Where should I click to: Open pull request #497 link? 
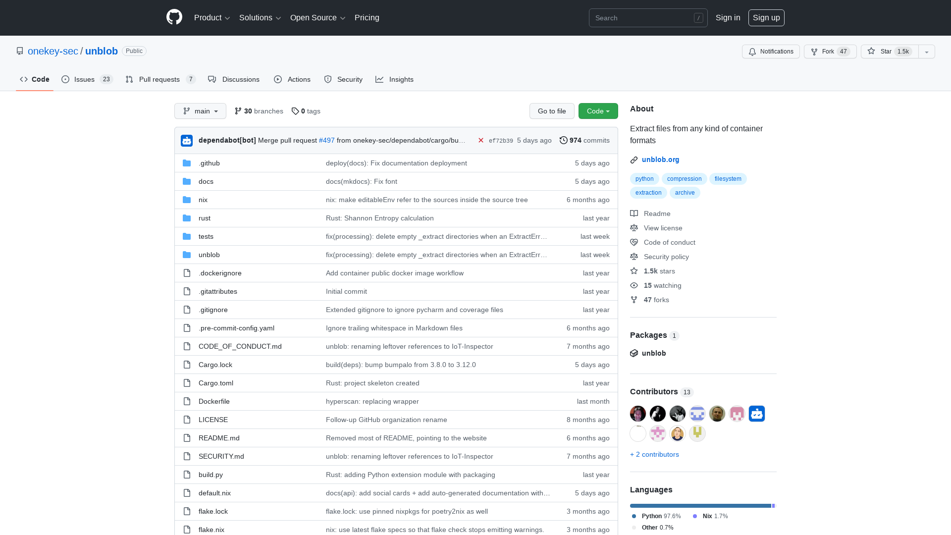point(327,141)
